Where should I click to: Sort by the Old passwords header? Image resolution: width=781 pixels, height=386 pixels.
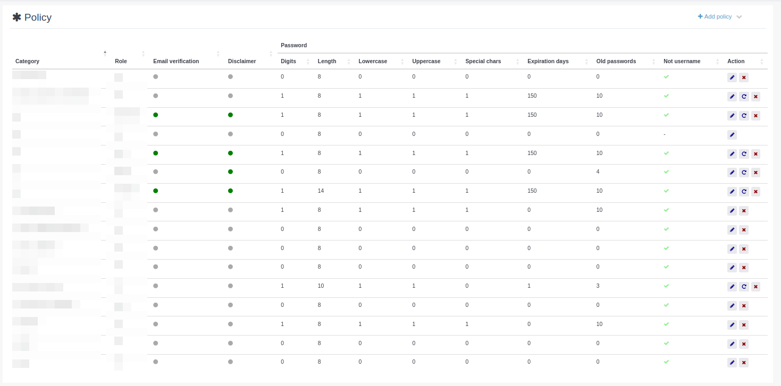tap(616, 61)
